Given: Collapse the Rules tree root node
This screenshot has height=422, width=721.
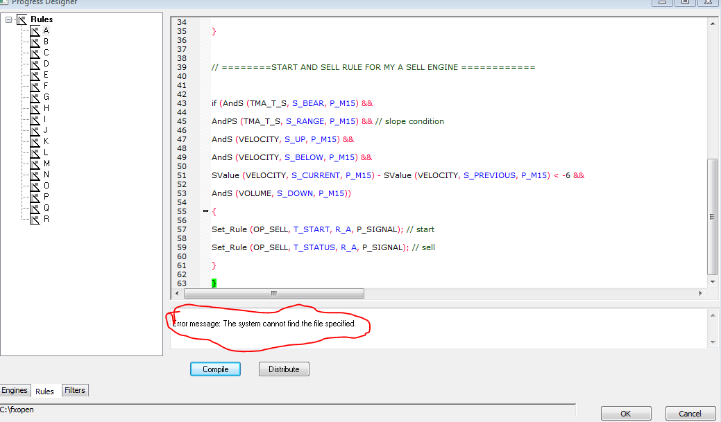Looking at the screenshot, I should [8, 19].
